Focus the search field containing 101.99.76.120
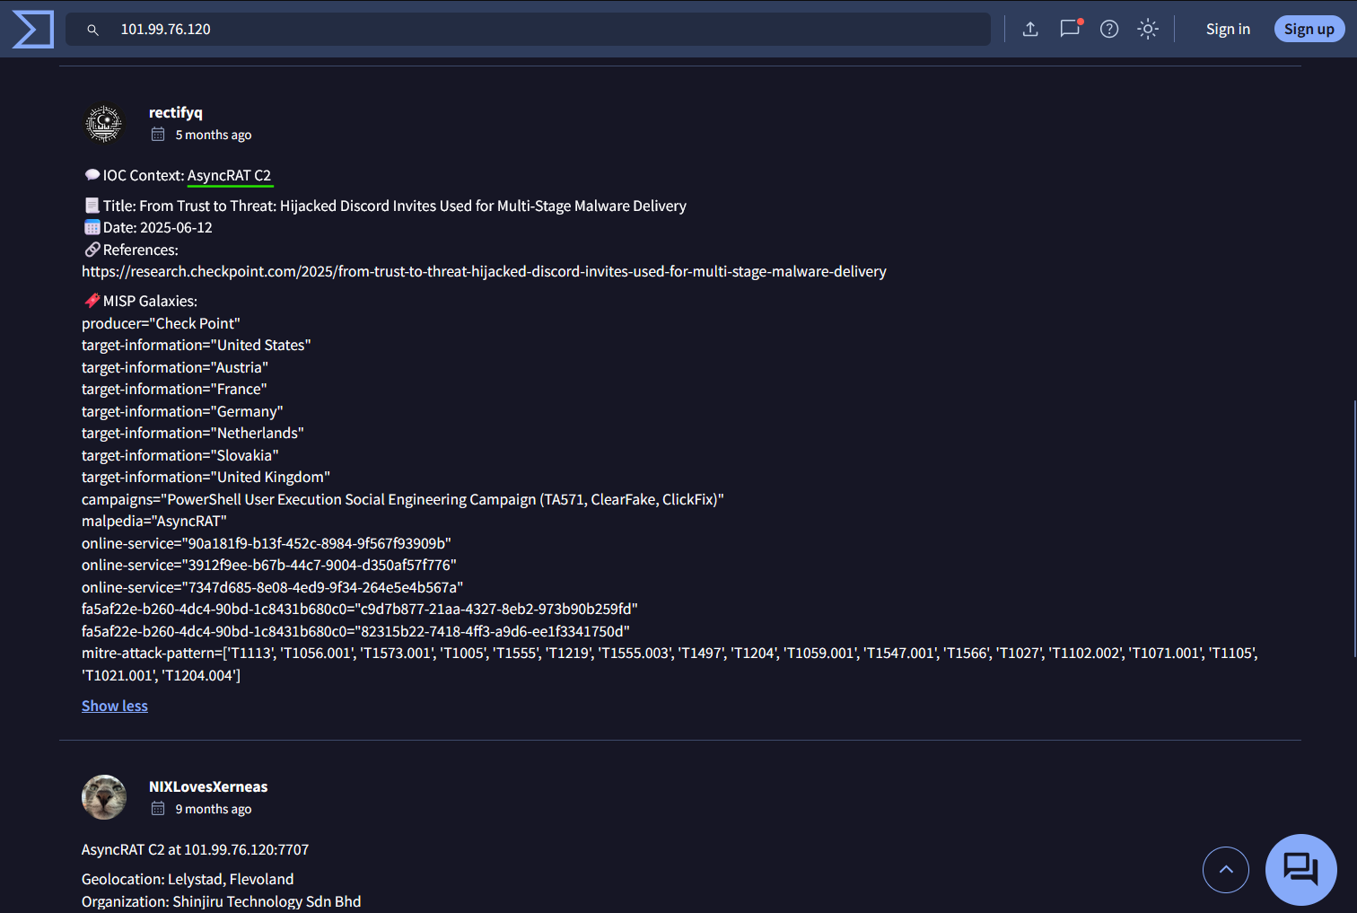The height and width of the screenshot is (913, 1357). pos(528,30)
